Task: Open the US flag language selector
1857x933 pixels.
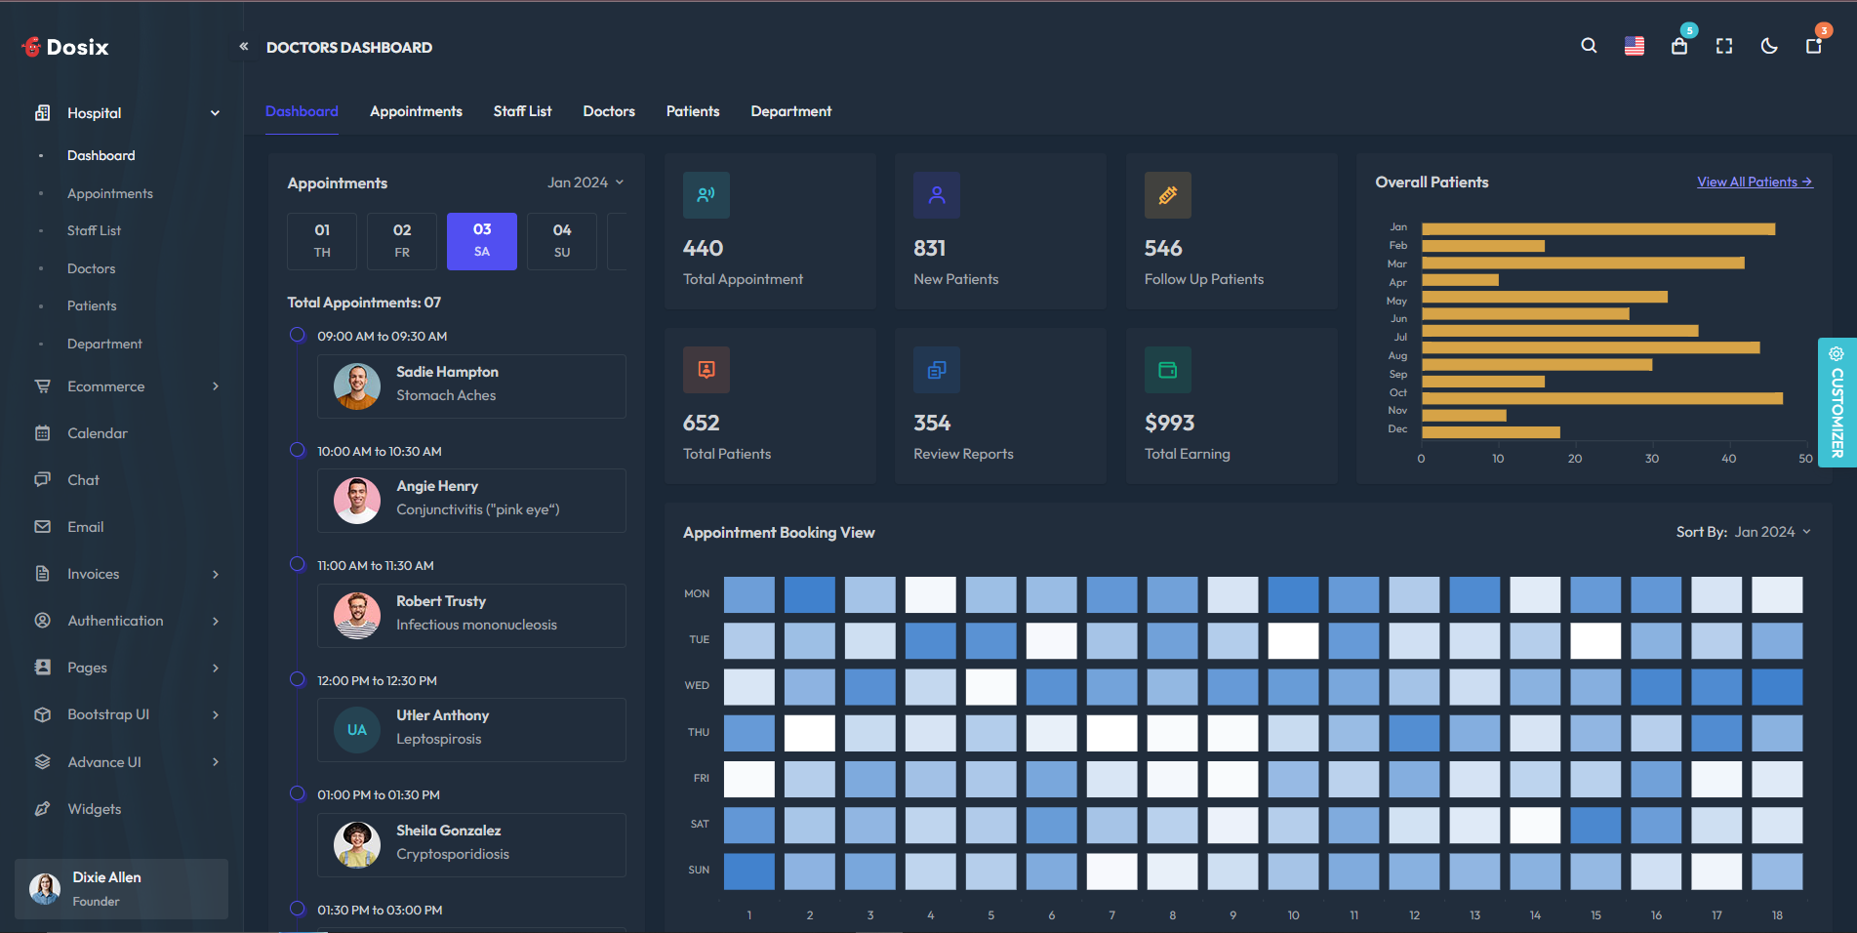Action: tap(1635, 46)
